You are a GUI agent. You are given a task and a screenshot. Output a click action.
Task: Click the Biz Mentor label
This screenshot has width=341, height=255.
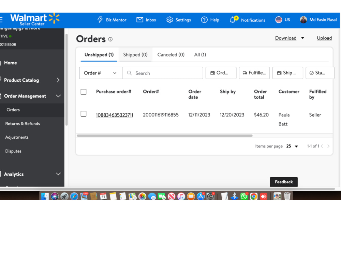point(116,20)
